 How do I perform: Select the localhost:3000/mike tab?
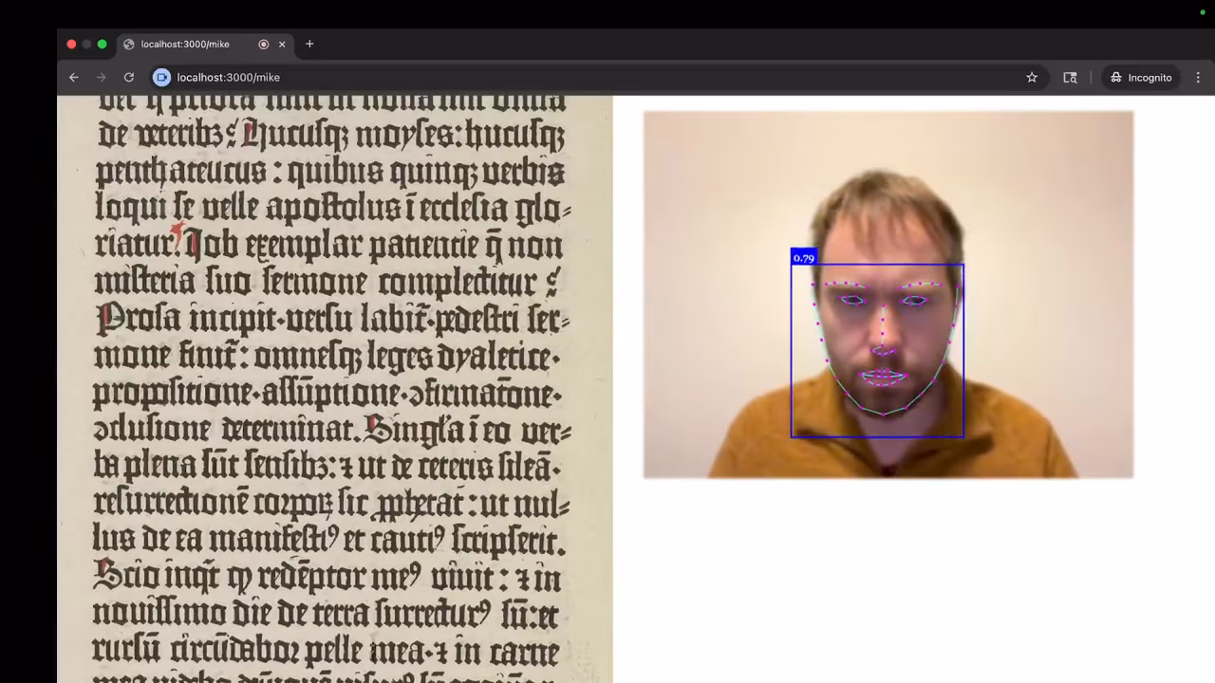pos(205,45)
